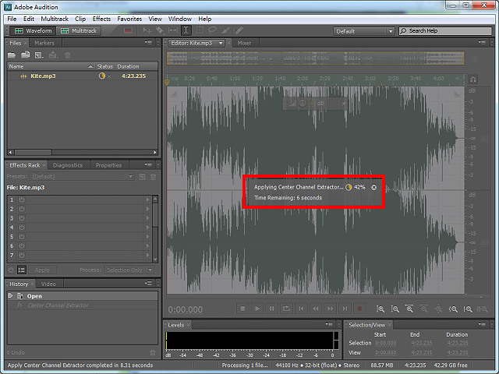Click Zoom In Amplitude icon
The height and width of the screenshot is (374, 499).
380,309
